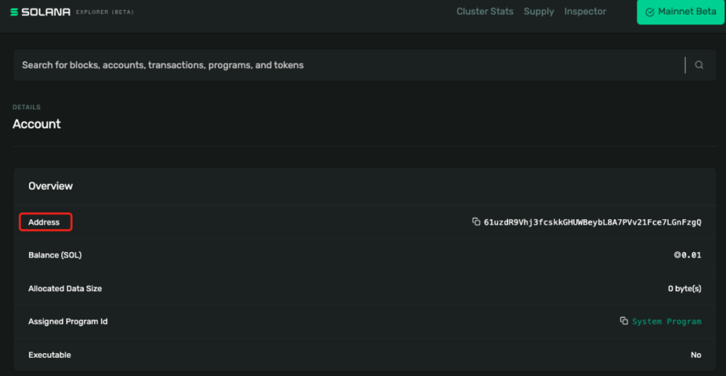This screenshot has height=376, width=726.
Task: Copy the account address via copy icon
Action: coord(476,222)
